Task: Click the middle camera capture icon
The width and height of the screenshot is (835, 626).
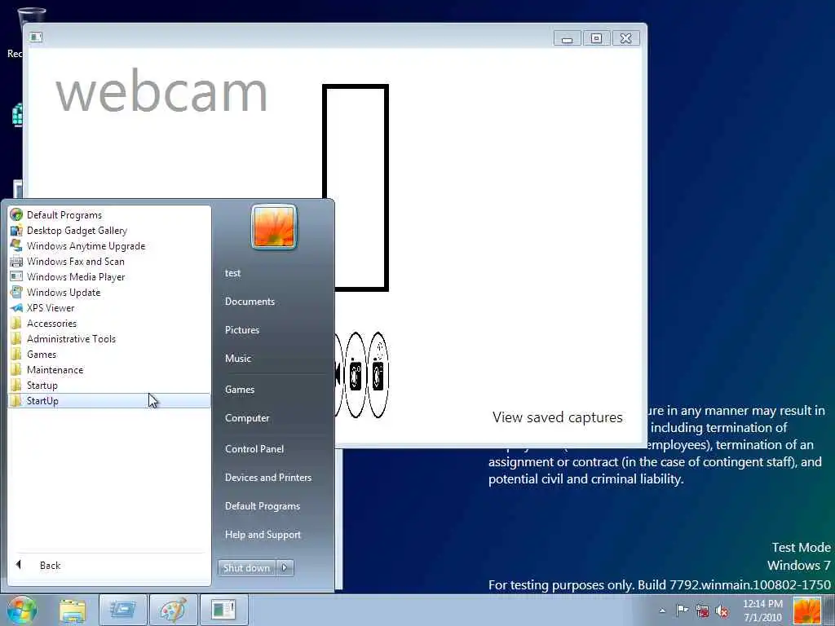Action: (356, 375)
